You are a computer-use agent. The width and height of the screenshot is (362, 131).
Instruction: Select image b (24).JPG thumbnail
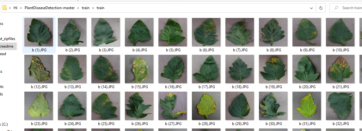72,106
